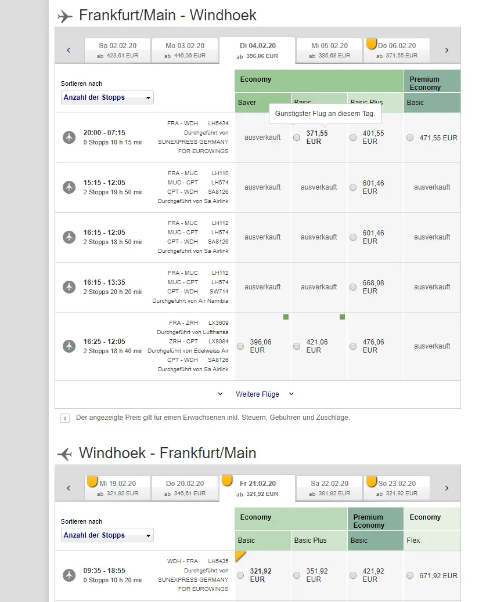Switch to So 23.02.20 return date tab
The image size is (486, 602).
click(x=397, y=488)
